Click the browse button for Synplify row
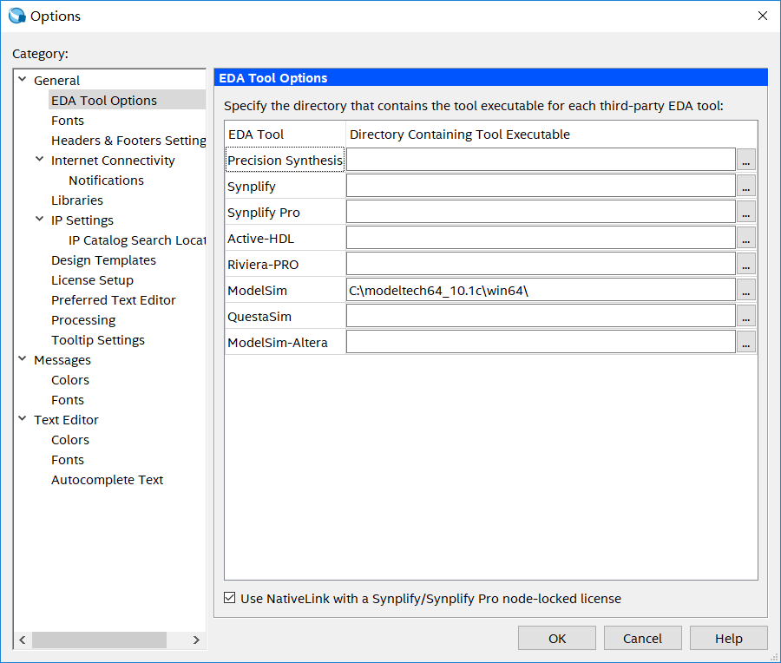This screenshot has height=663, width=781. pyautogui.click(x=745, y=186)
